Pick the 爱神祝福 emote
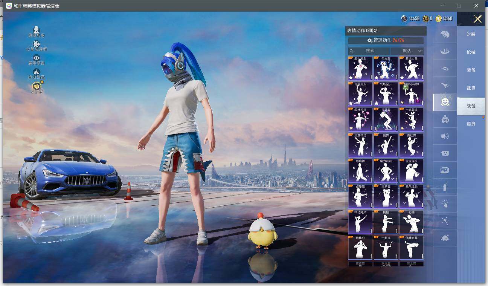Image resolution: width=488 pixels, height=286 pixels. pos(360,120)
